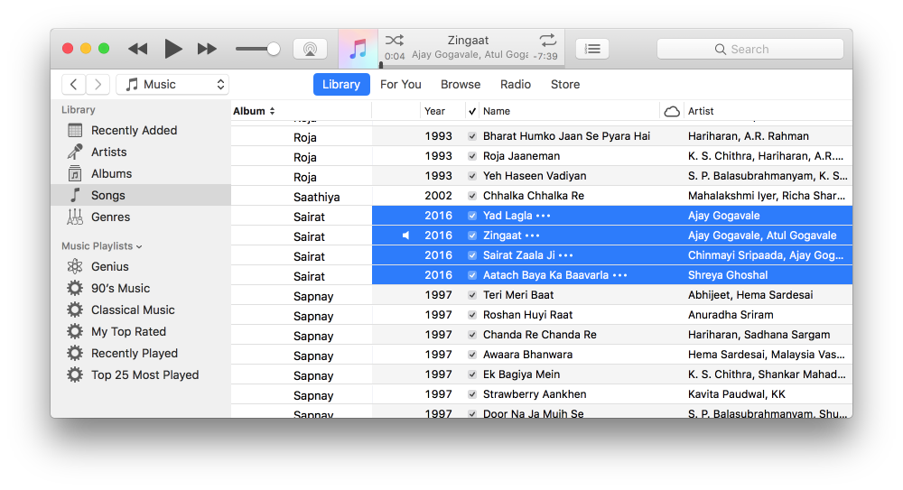Adjust the volume slider knob

(274, 49)
